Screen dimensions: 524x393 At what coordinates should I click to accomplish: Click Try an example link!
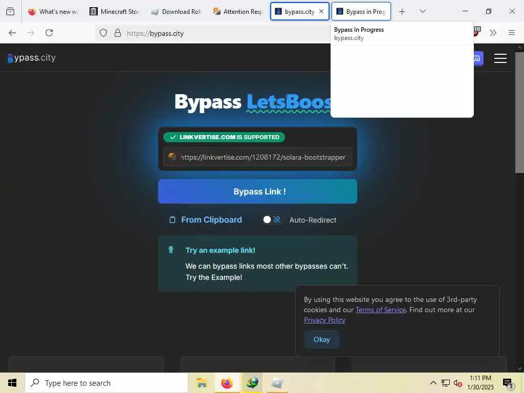click(220, 250)
